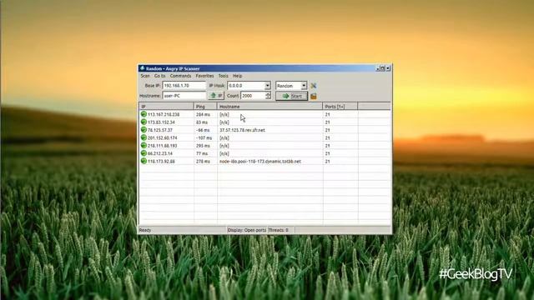
Task: Select IP address 113.167.218.238
Action: (164, 115)
